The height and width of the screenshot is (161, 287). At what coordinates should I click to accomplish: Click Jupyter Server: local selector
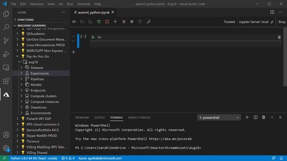(x=256, y=22)
